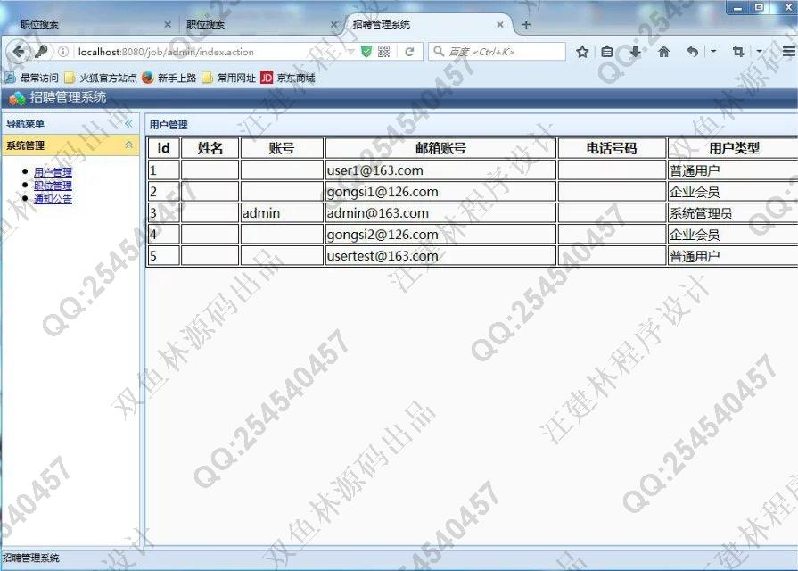Viewport: 798px width, 571px height.
Task: Click the 邮箱账号 column header
Action: (x=440, y=148)
